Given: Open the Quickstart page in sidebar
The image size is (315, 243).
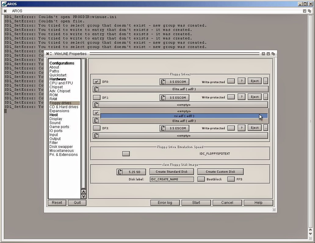Looking at the screenshot, I should (x=58, y=75).
